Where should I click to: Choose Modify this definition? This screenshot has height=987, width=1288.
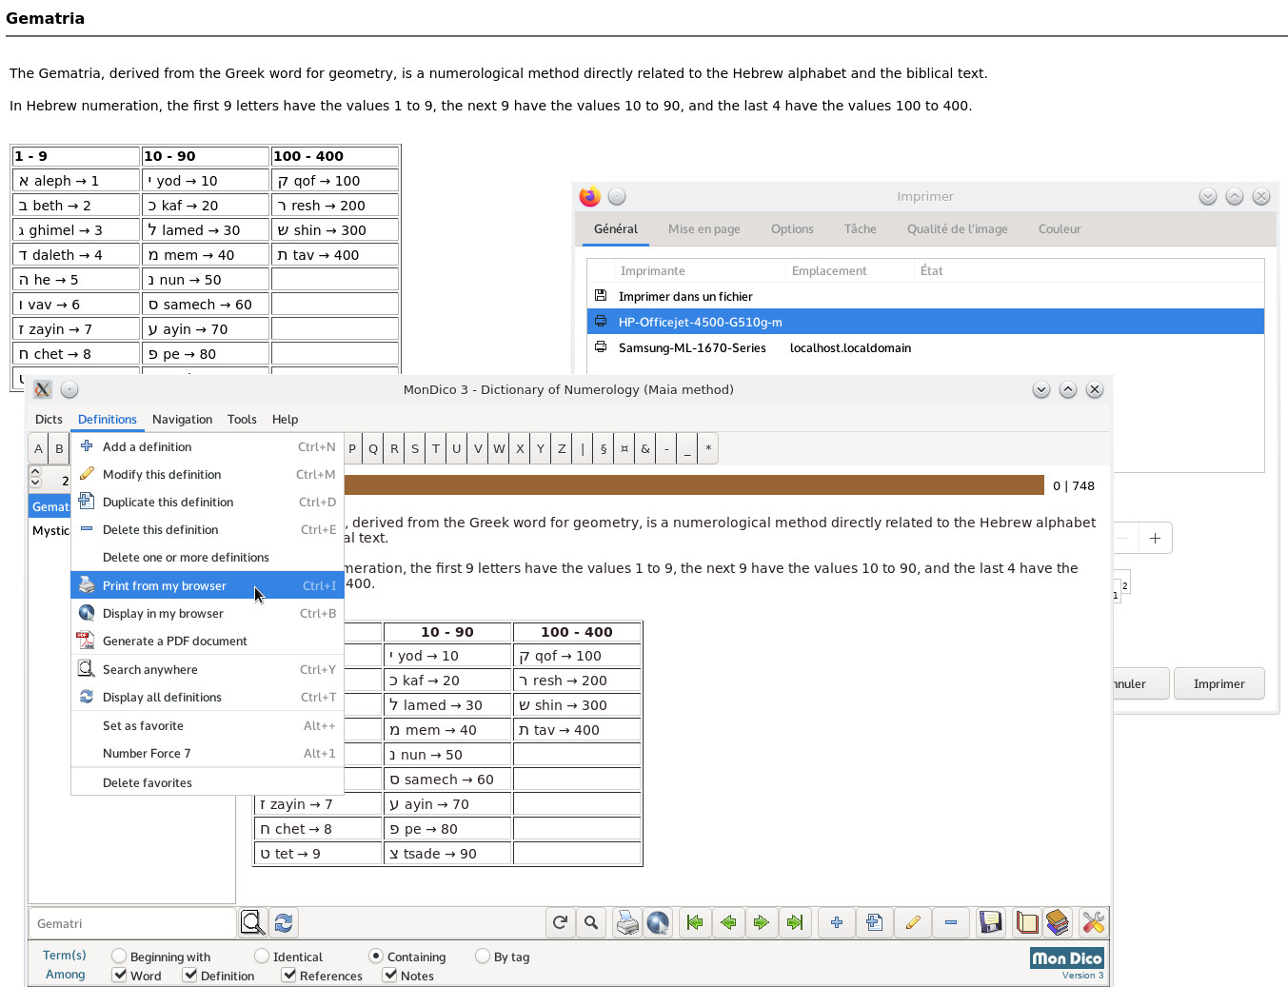(x=208, y=474)
